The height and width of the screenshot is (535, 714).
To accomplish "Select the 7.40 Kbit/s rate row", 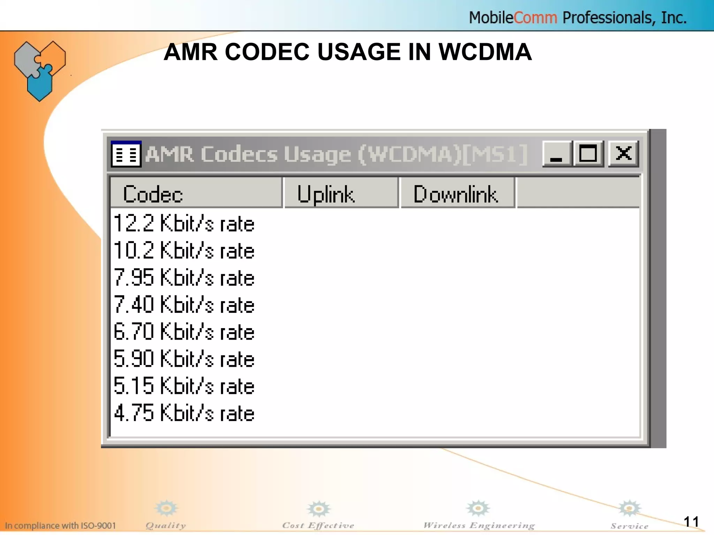I will 375,305.
